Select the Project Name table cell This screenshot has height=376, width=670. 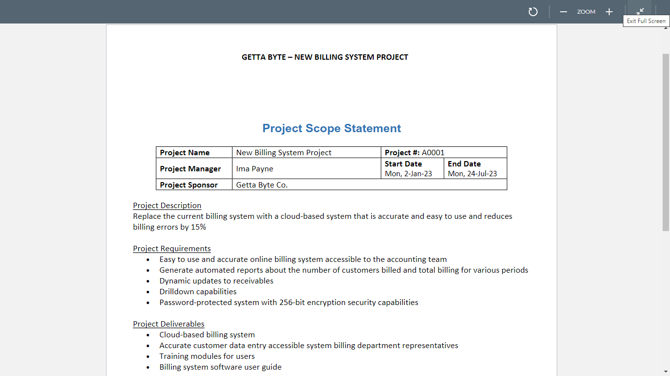coord(185,152)
